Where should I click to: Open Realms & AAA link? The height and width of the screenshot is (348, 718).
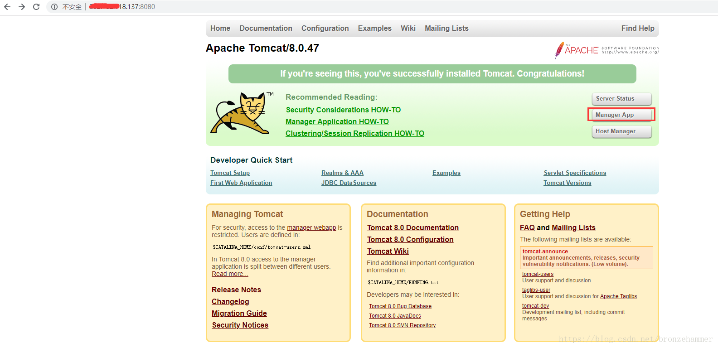[342, 173]
